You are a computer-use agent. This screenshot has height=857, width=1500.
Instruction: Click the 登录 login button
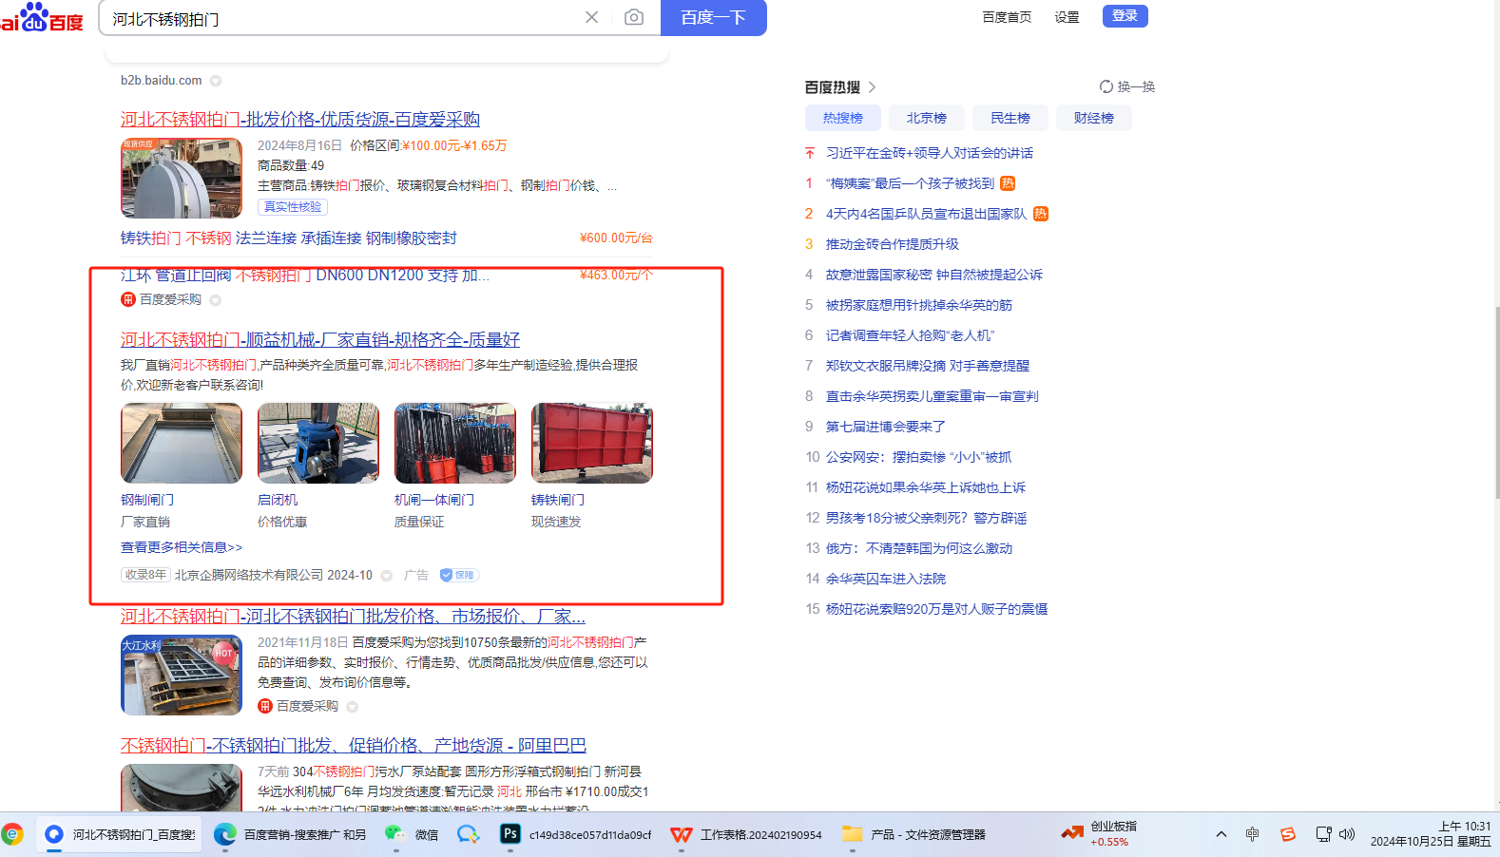[x=1125, y=16]
